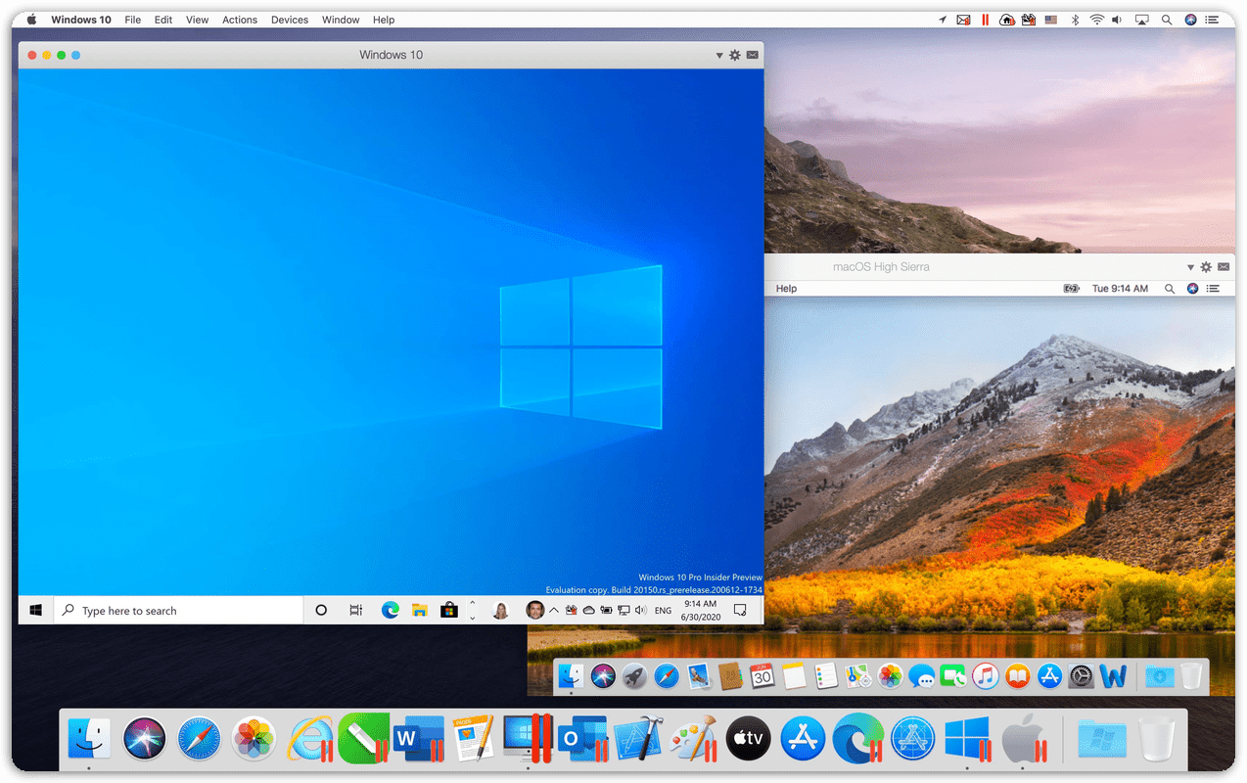Open App Store in the bottom Mac dock
The width and height of the screenshot is (1247, 783).
(x=803, y=739)
